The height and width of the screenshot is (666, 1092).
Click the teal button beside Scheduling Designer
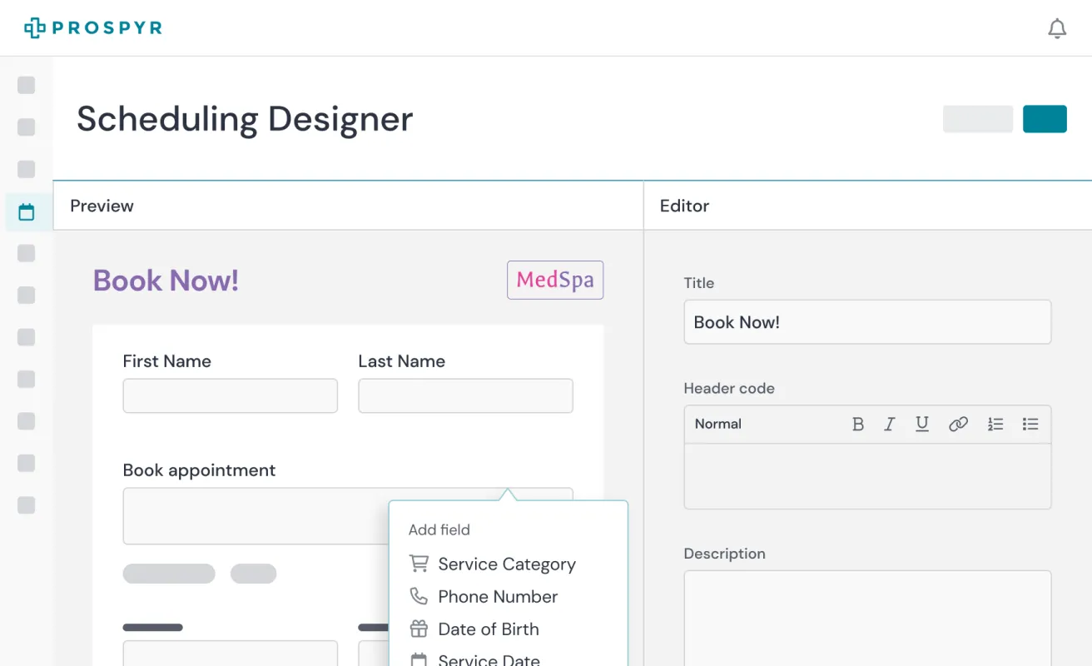[1045, 119]
